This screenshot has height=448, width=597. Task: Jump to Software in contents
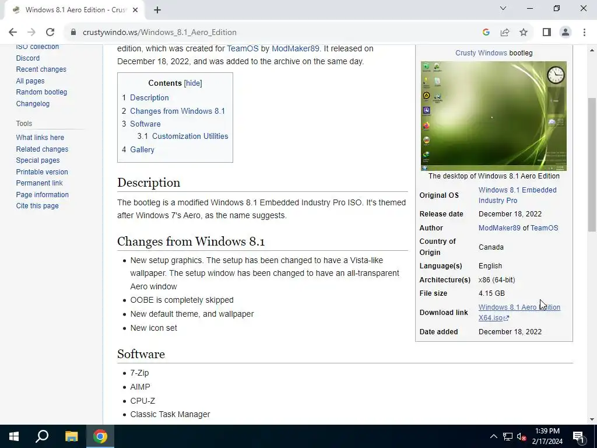pos(145,124)
